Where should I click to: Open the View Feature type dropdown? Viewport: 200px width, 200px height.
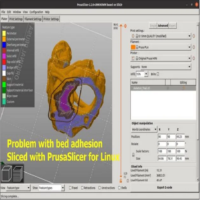[18, 188]
